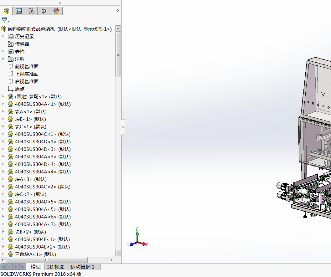Screen dimensions: 331x277
Task: Select the 上视基准面 plane icon
Action: pyautogui.click(x=11, y=74)
